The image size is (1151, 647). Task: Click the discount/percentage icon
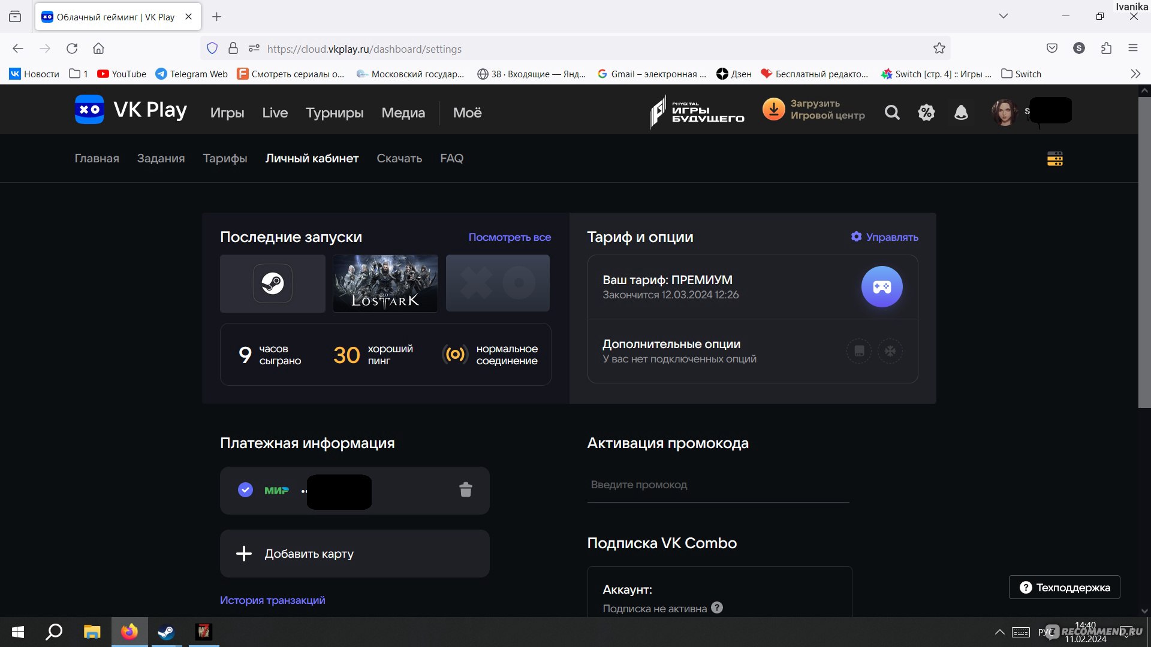926,111
